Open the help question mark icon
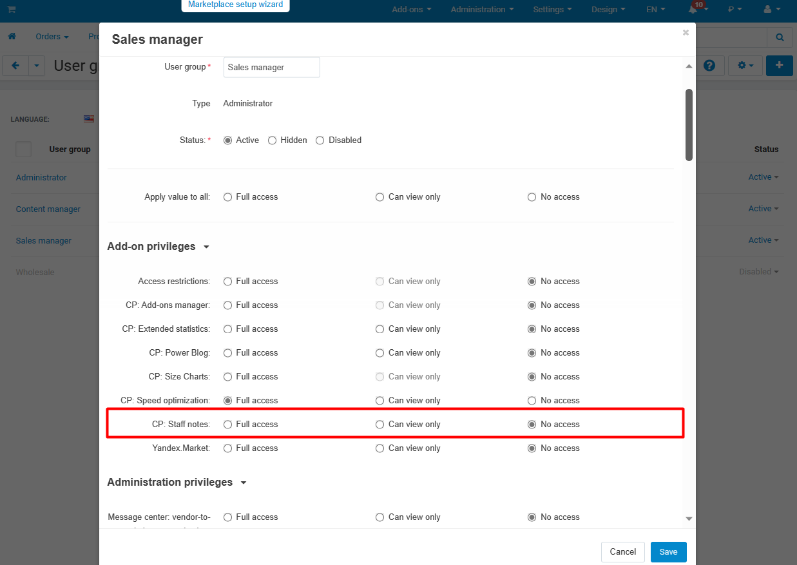 (709, 66)
